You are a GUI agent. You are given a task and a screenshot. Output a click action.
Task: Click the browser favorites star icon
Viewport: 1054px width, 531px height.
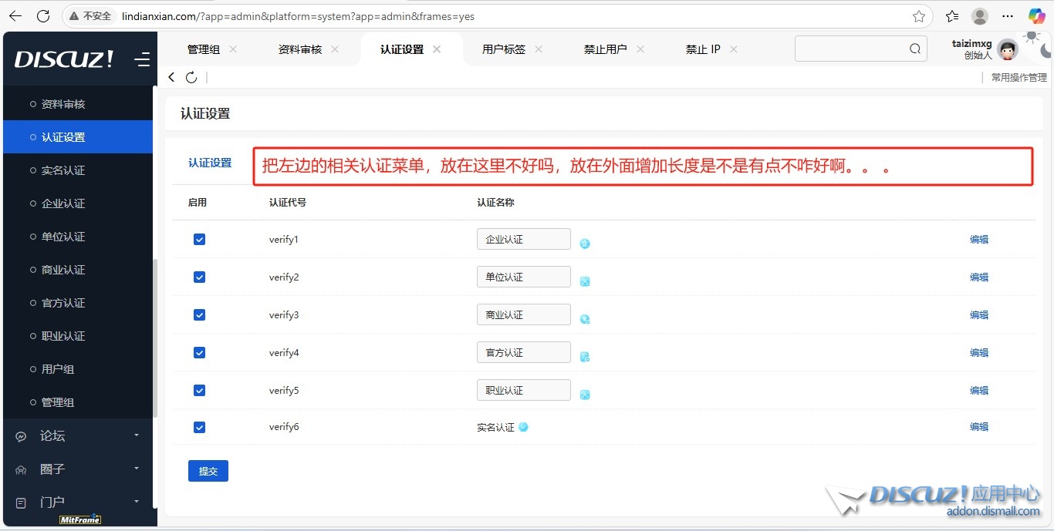pyautogui.click(x=918, y=16)
